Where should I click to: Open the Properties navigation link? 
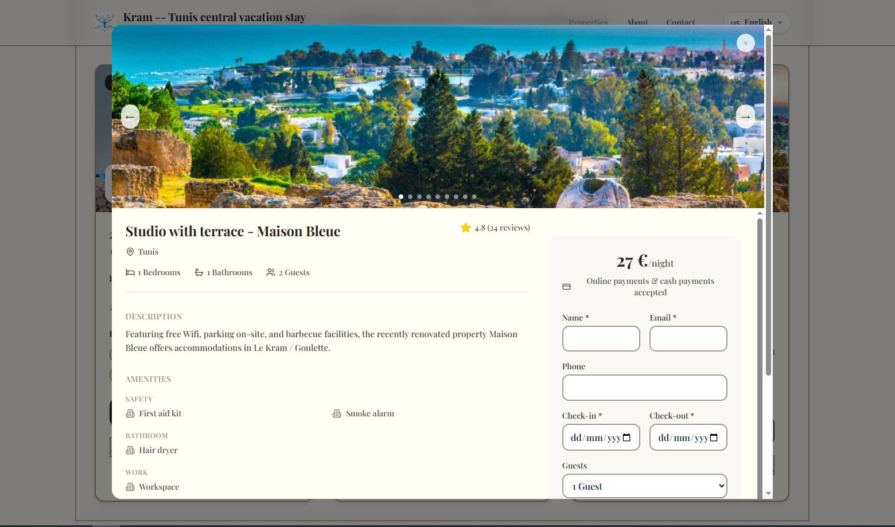click(x=588, y=22)
